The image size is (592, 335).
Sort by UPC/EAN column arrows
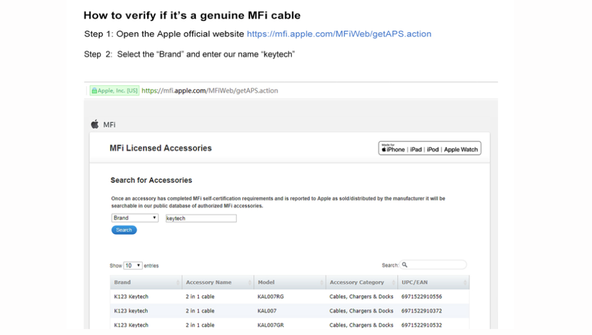(x=465, y=282)
